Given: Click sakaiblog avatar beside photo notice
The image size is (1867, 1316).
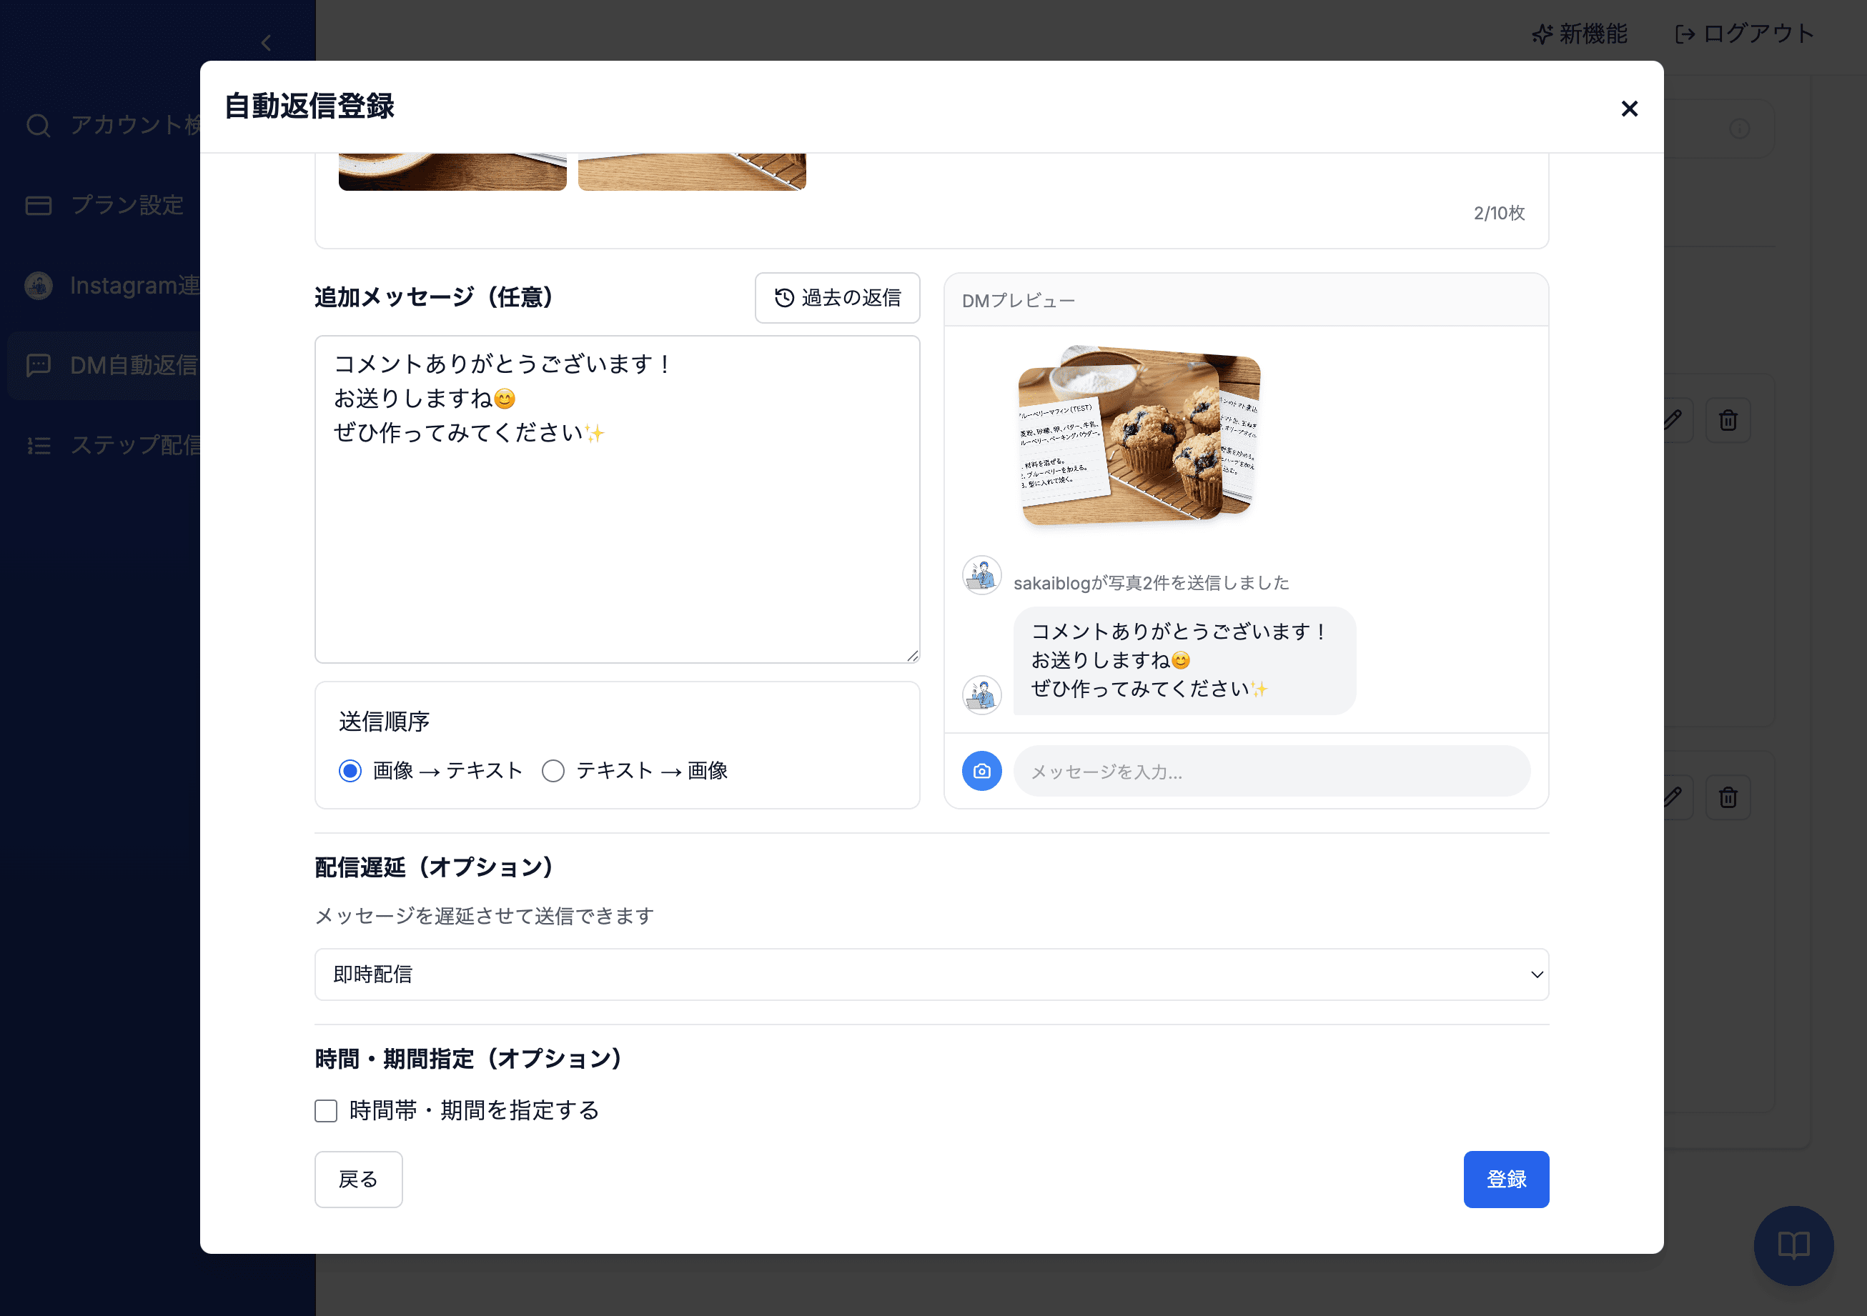Looking at the screenshot, I should pyautogui.click(x=981, y=574).
